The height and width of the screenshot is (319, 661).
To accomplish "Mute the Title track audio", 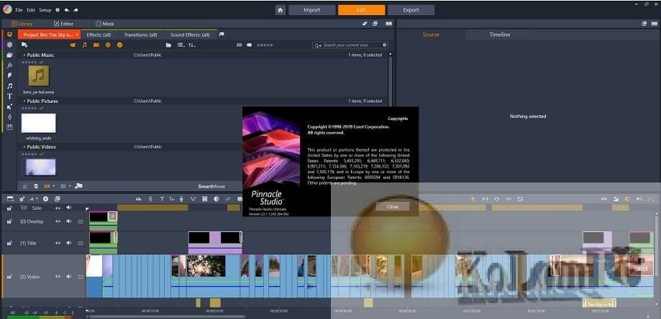I will point(69,243).
